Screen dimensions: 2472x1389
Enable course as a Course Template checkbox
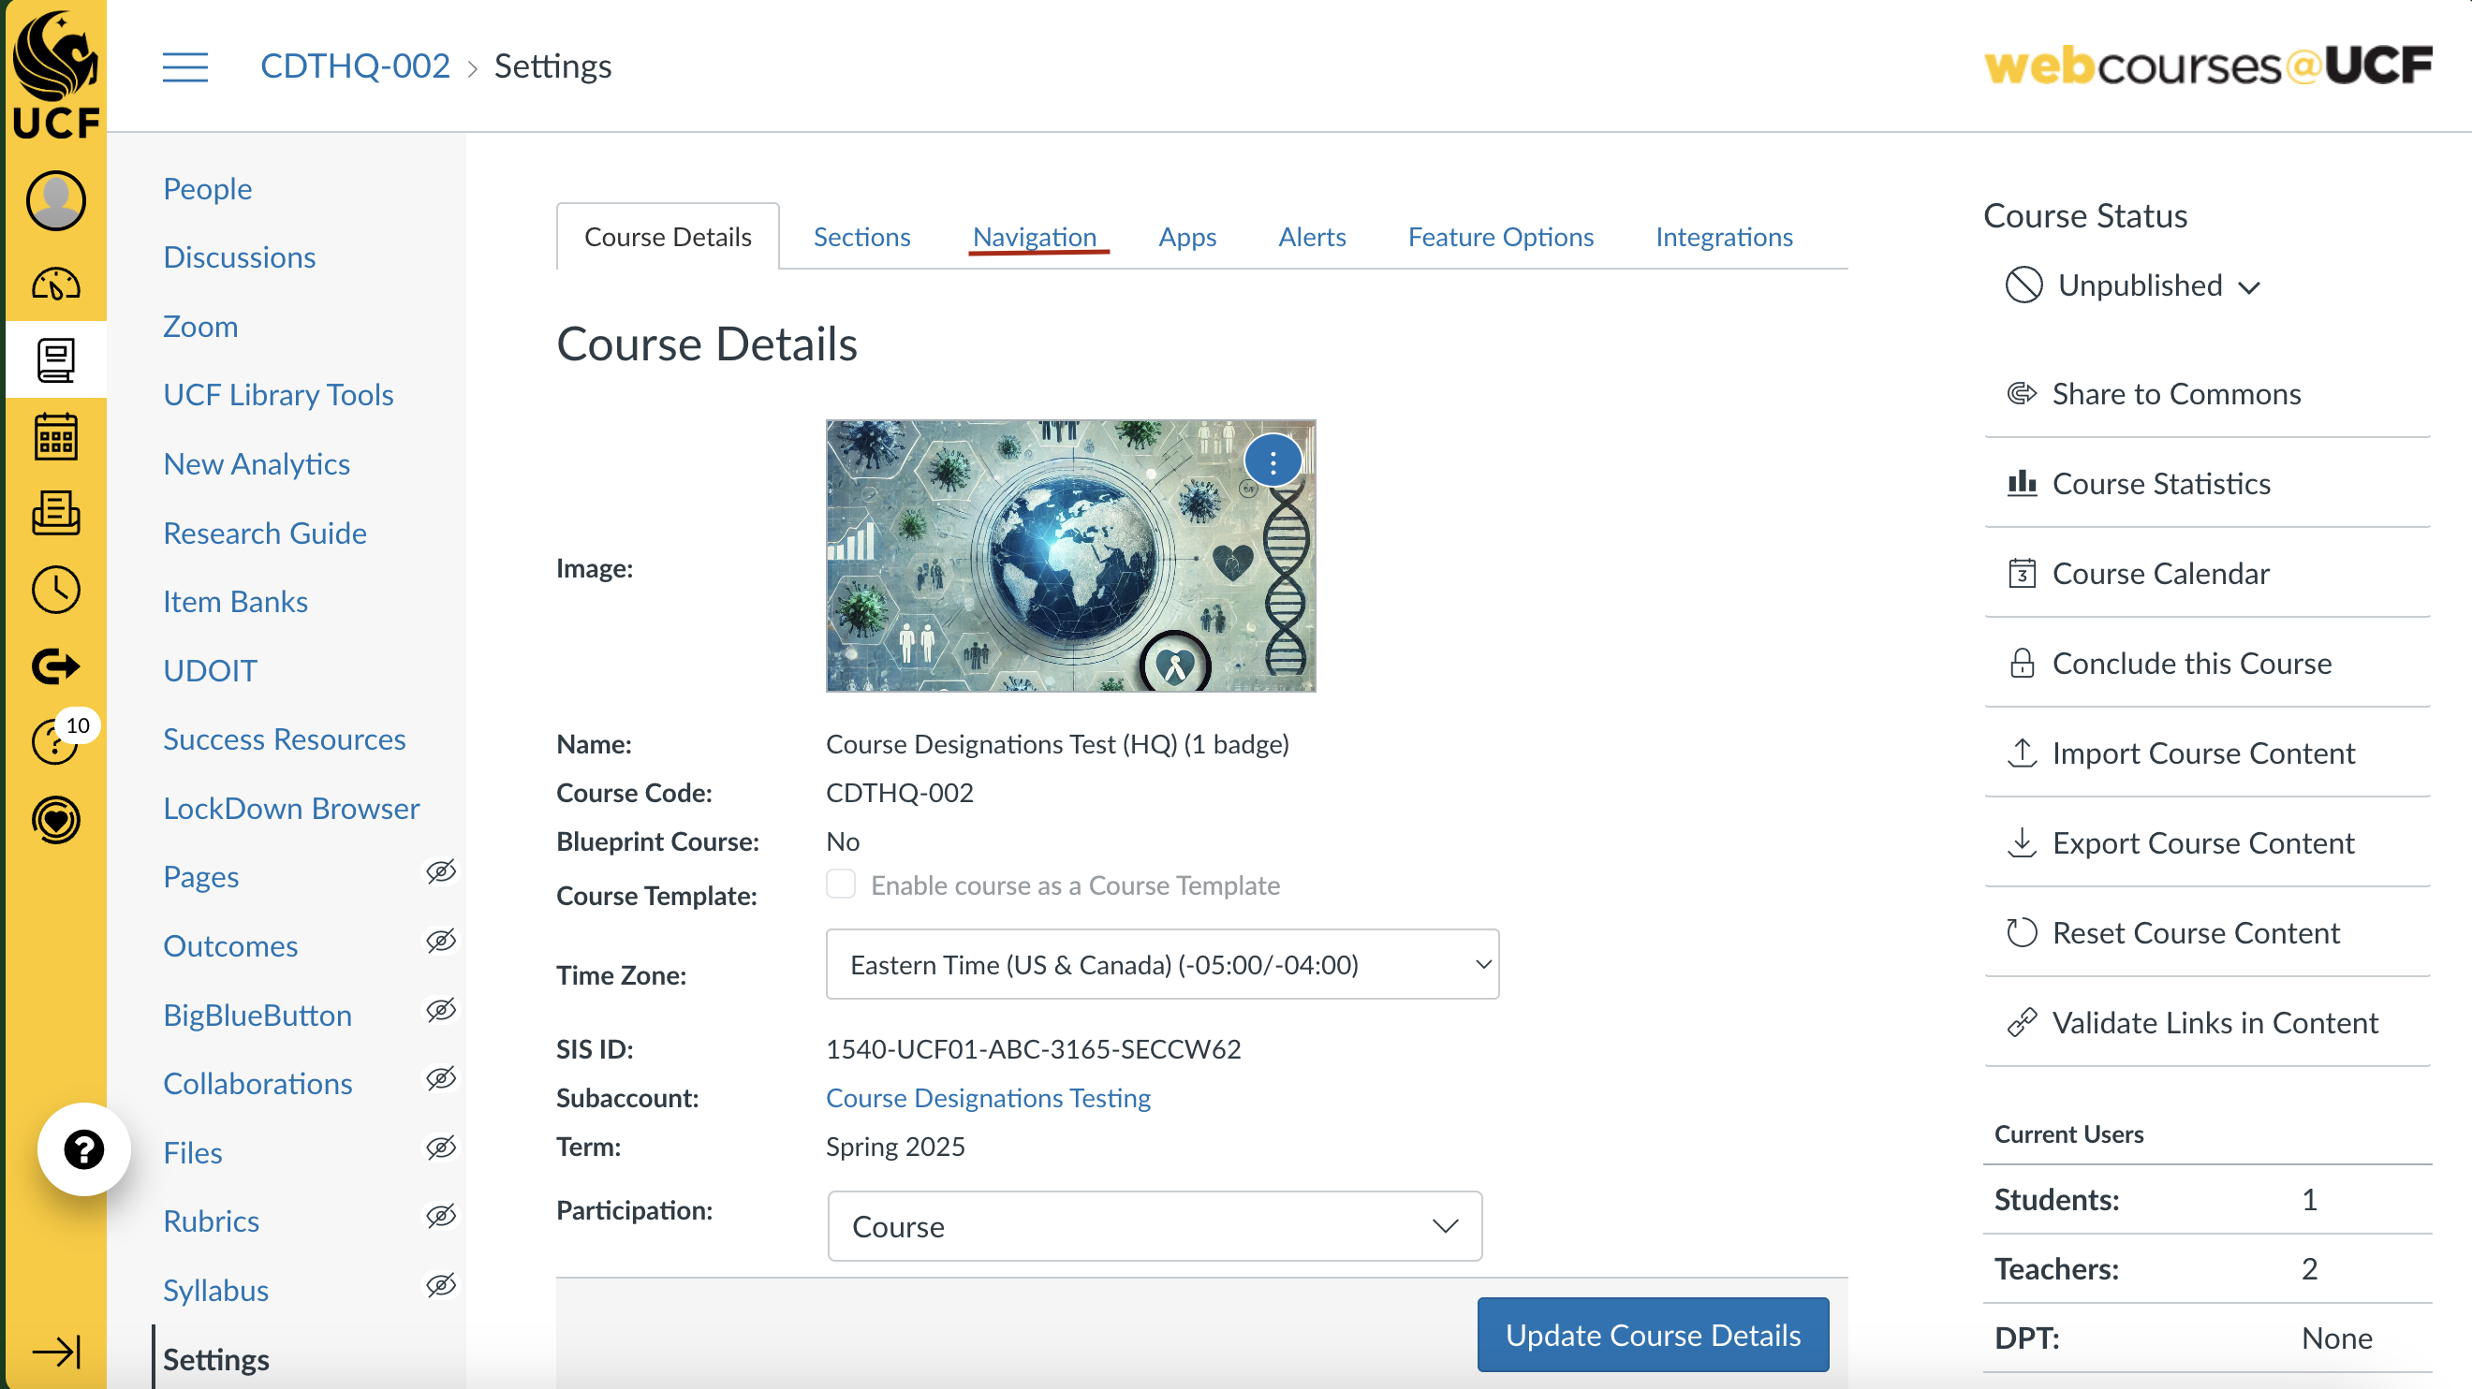tap(841, 884)
